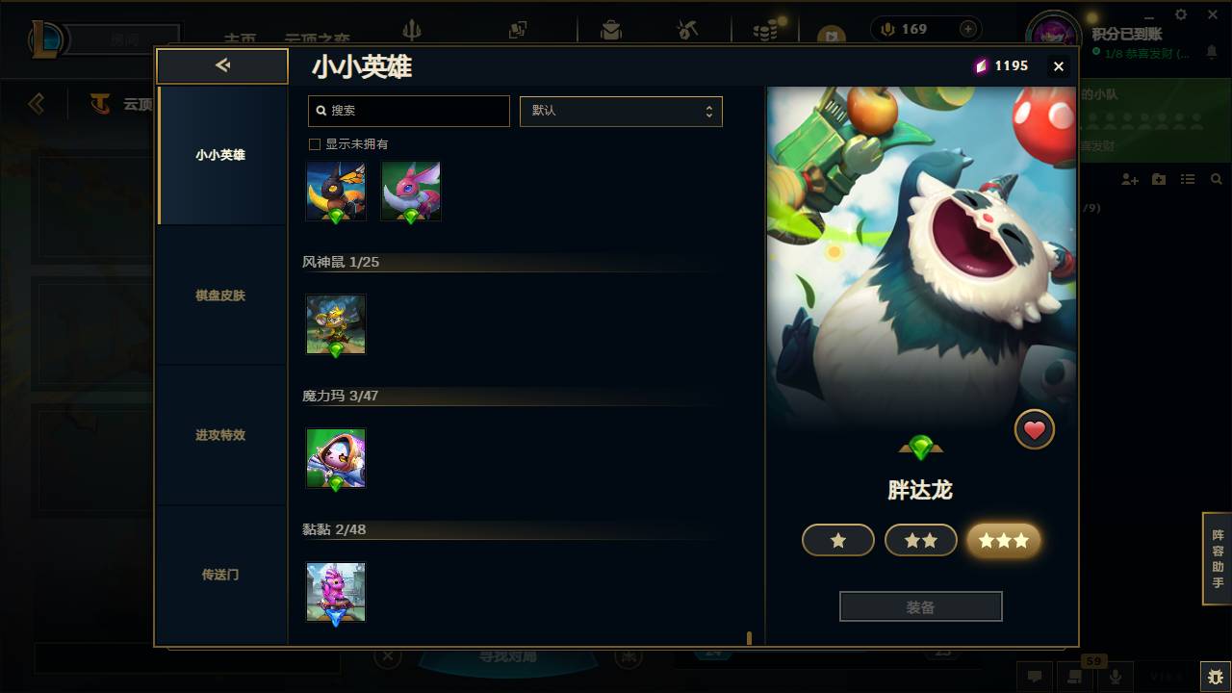Image resolution: width=1232 pixels, height=693 pixels.
Task: Close the 小小英雄 dialog
Action: pyautogui.click(x=1059, y=66)
